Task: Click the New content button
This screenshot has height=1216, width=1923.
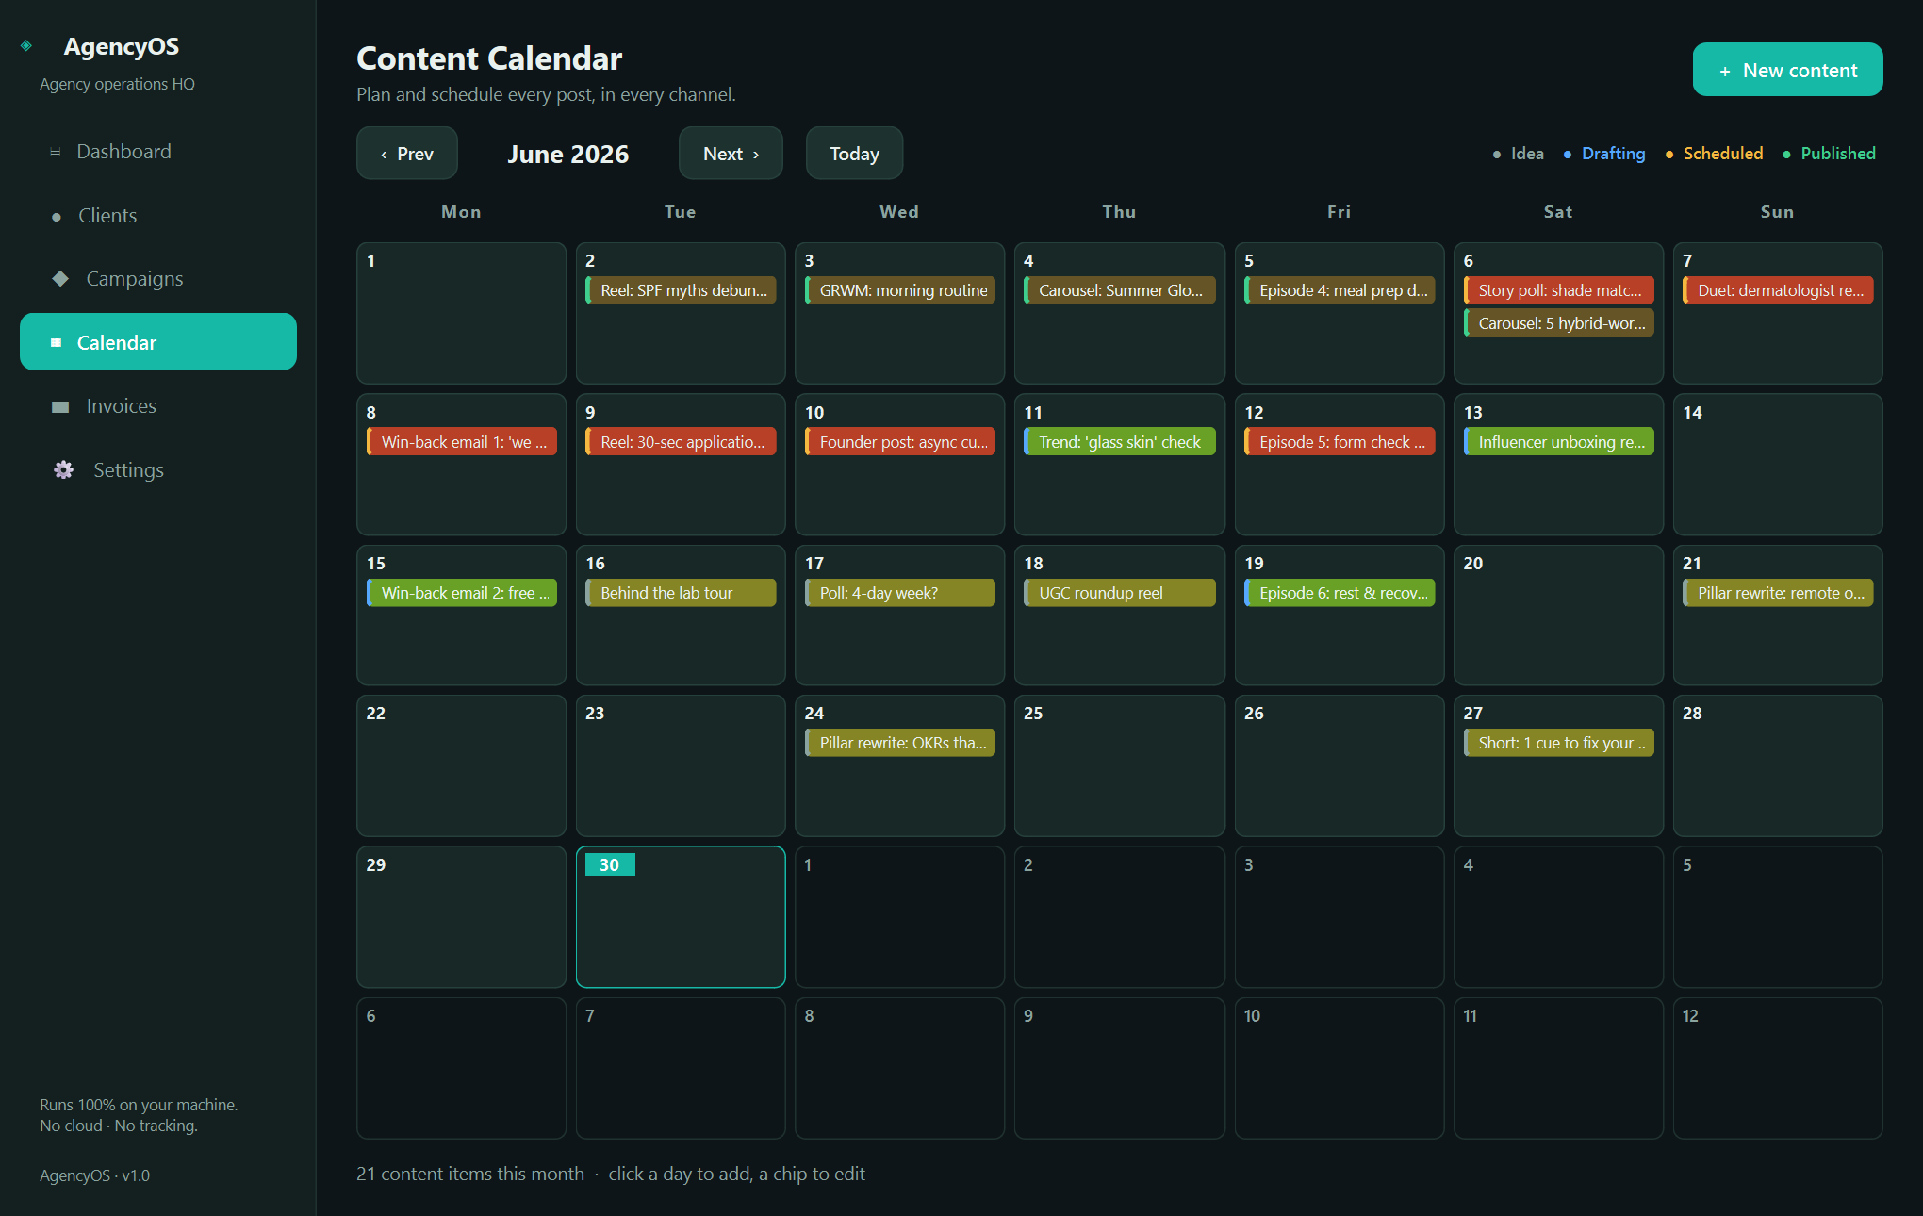Action: [1787, 70]
